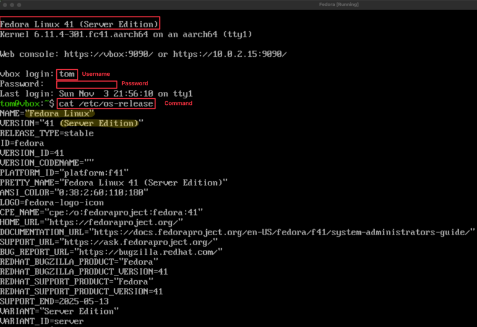Click the BUG_REPORT_URL bugzilla.redhat.com address

pos(148,252)
